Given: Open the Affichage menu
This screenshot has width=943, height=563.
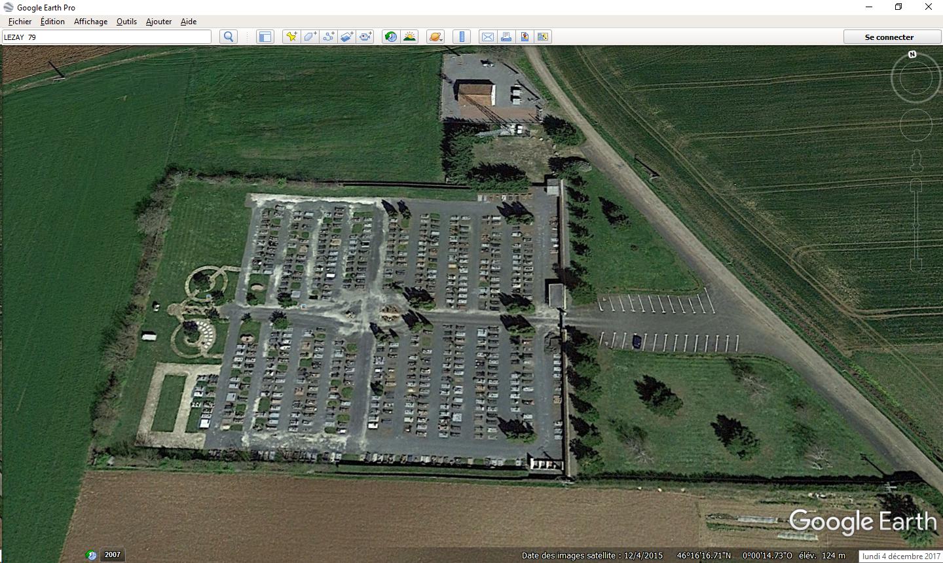Looking at the screenshot, I should point(90,22).
